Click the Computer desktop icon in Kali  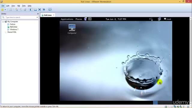[x=72, y=29]
